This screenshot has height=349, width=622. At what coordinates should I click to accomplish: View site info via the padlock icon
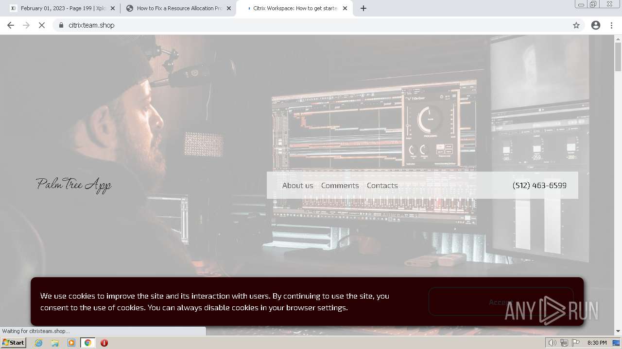tap(61, 25)
